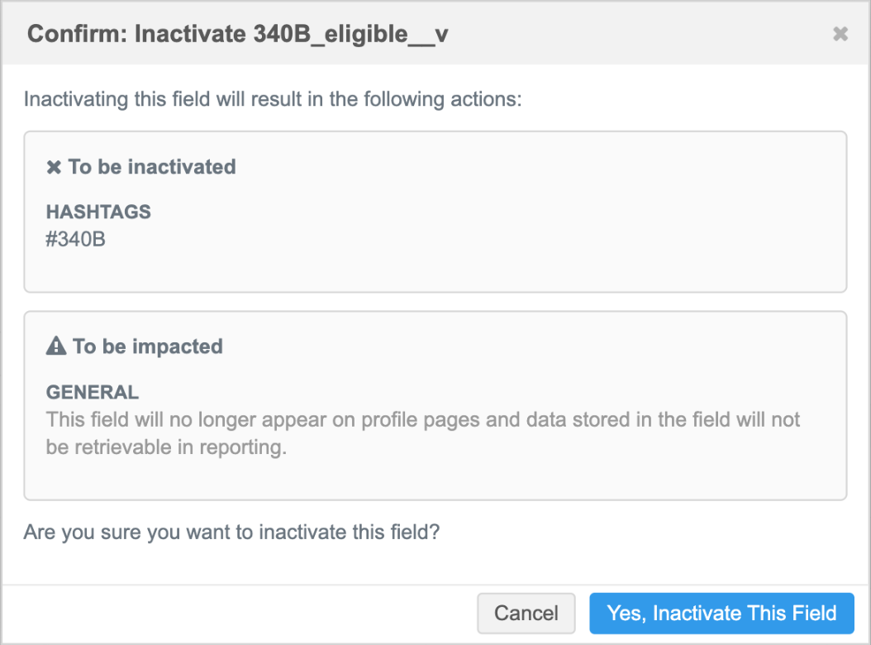Screen dimensions: 871x645
Task: Click the 'Are you sure' confirmation question
Action: tap(231, 531)
